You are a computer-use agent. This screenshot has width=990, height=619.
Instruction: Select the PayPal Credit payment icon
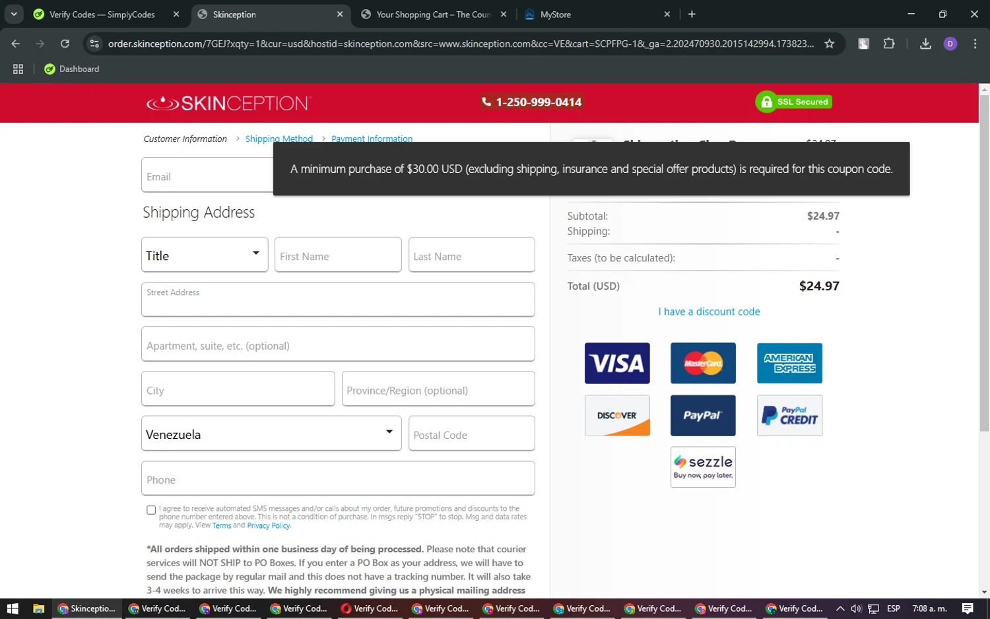click(789, 416)
